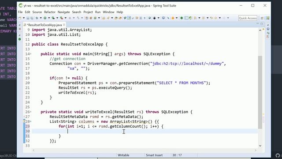Click the vertical scrollbar down arrow

[x=260, y=146]
